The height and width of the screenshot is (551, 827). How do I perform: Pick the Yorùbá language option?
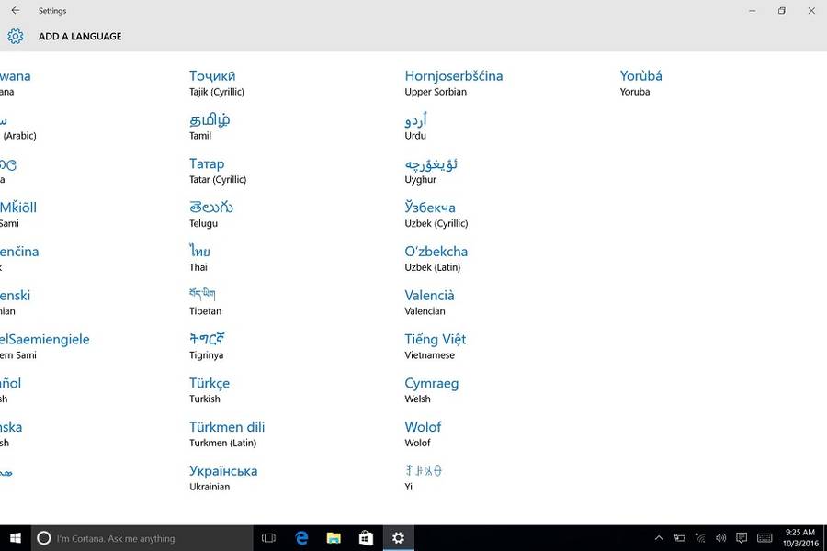[x=640, y=83]
